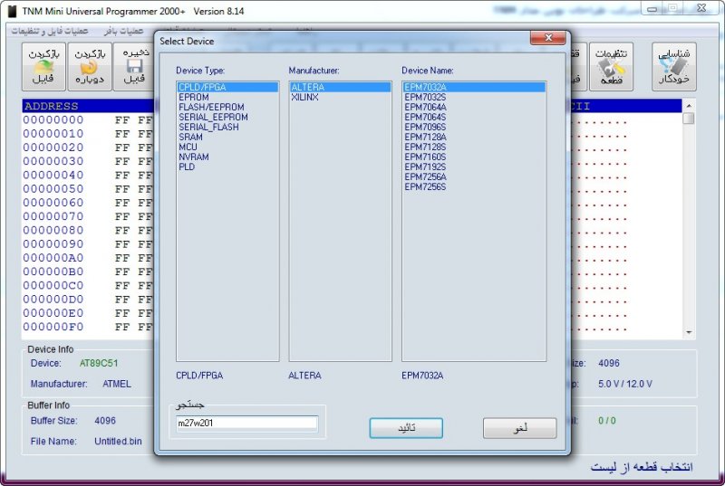Click the Save File floppy icon
The width and height of the screenshot is (725, 486).
(x=134, y=66)
